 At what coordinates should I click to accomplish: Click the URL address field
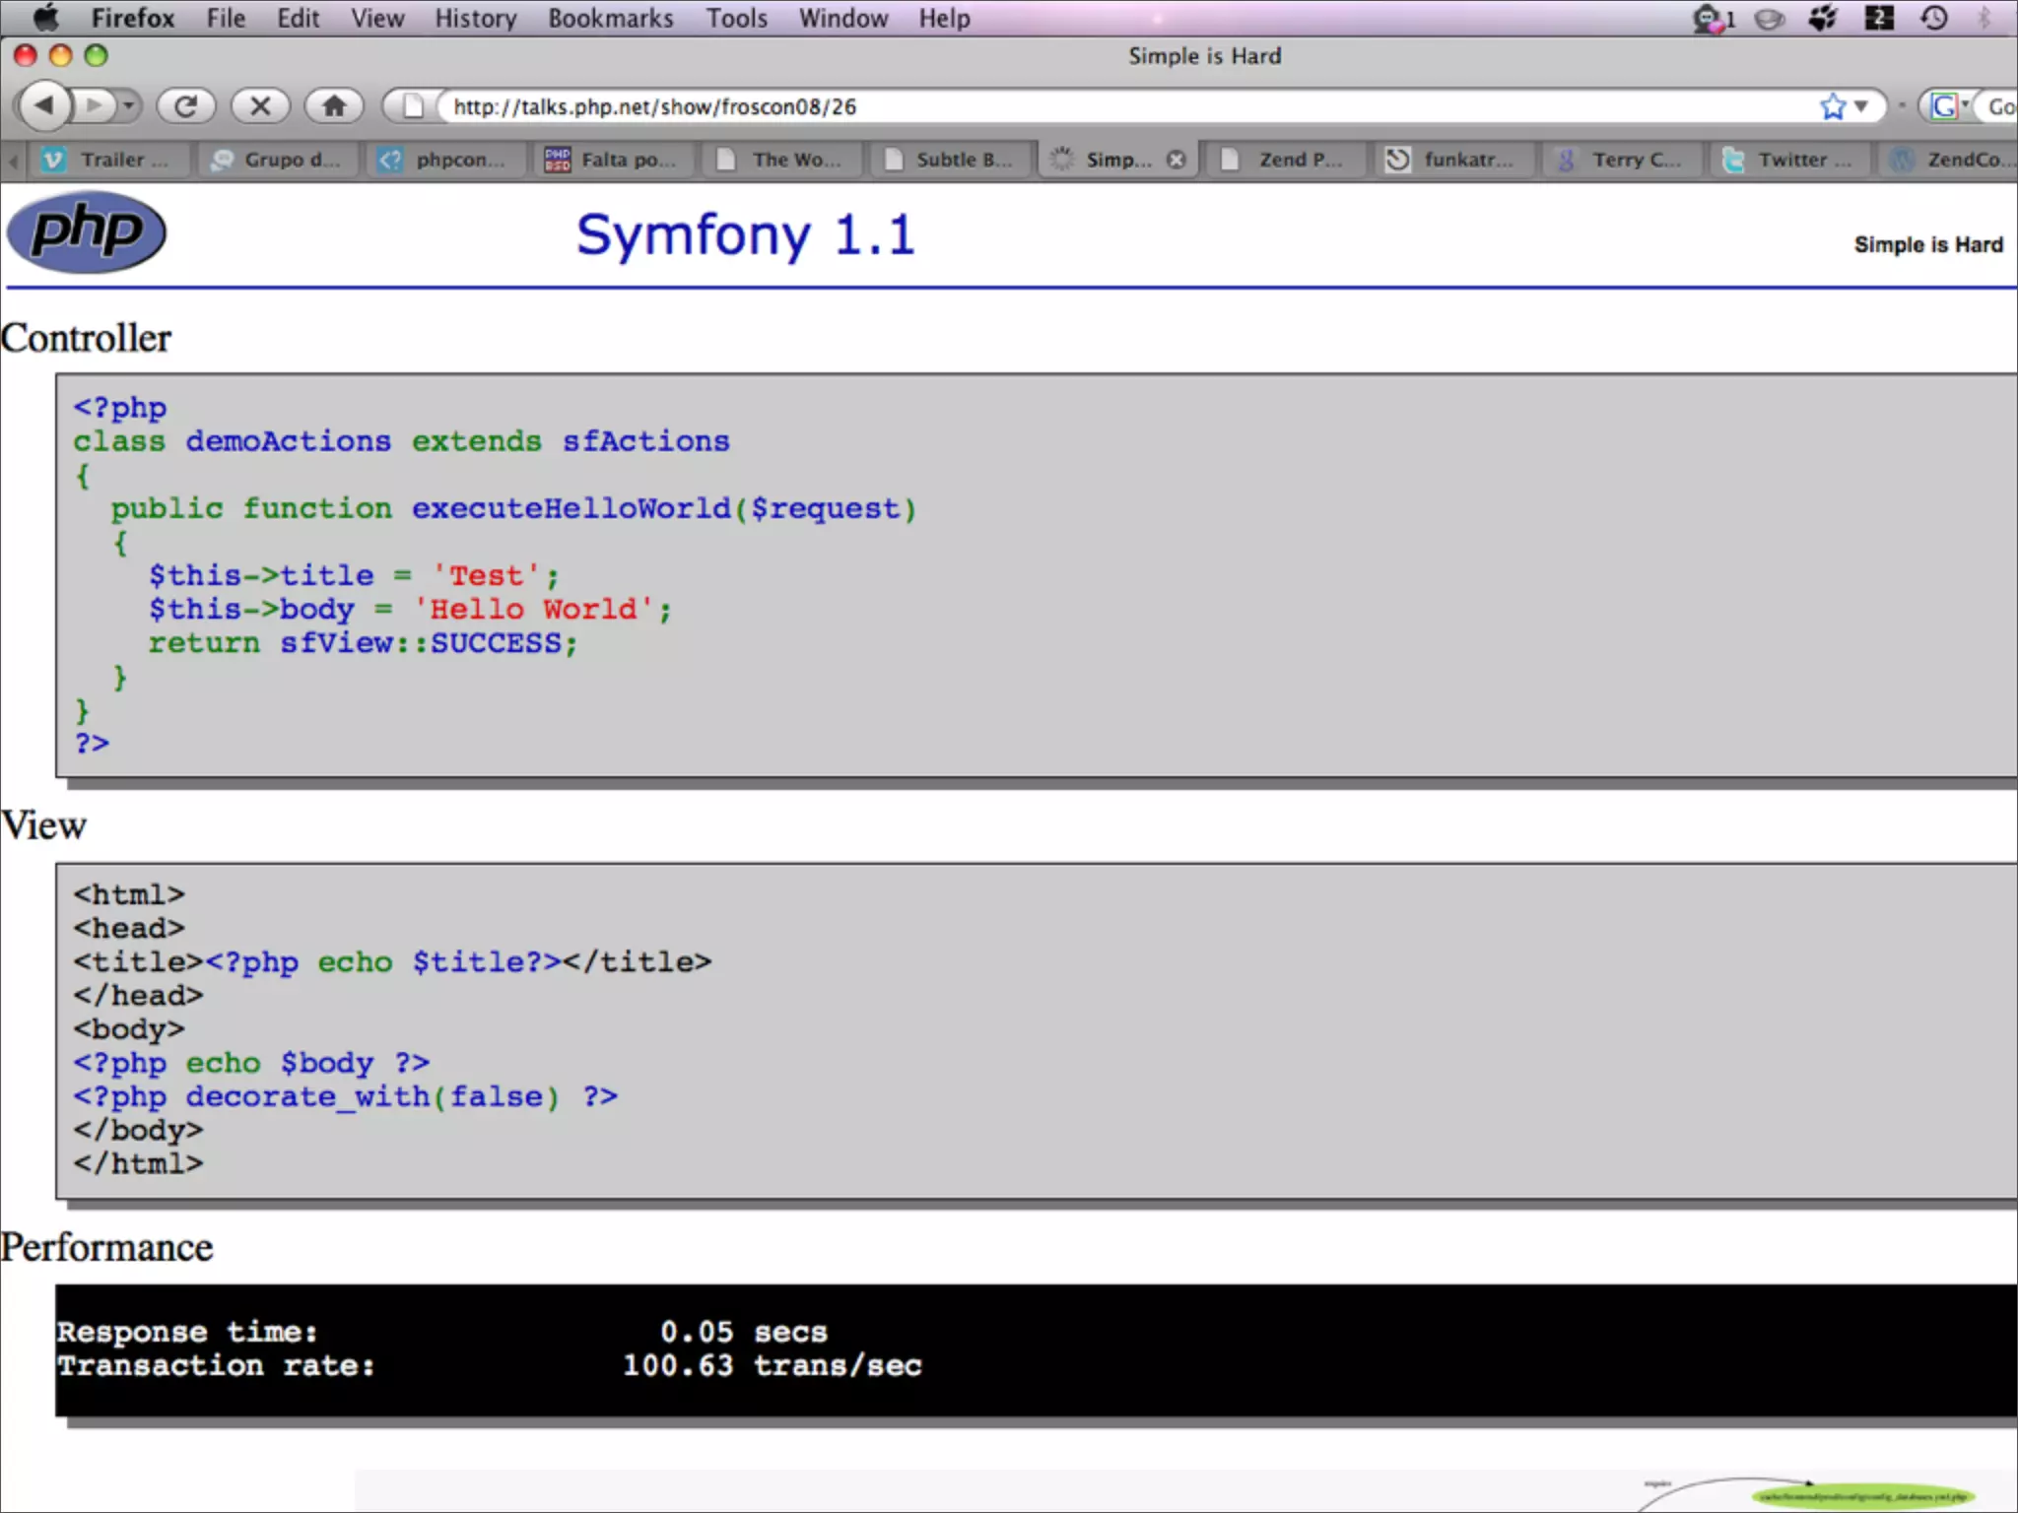(1123, 106)
